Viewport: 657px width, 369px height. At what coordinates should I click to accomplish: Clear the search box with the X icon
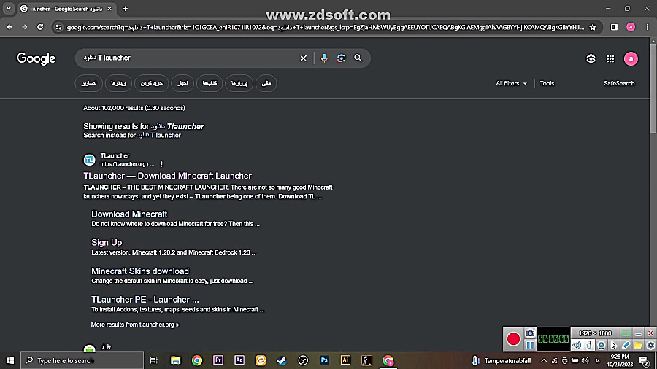tap(304, 58)
